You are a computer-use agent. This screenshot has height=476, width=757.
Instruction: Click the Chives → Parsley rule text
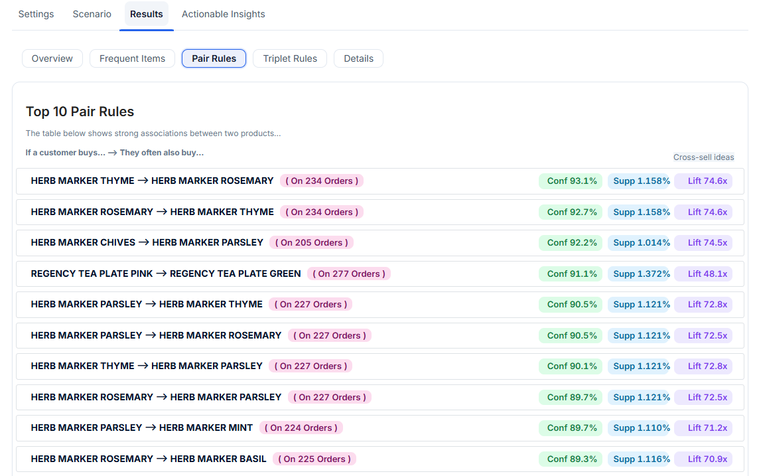coord(147,242)
